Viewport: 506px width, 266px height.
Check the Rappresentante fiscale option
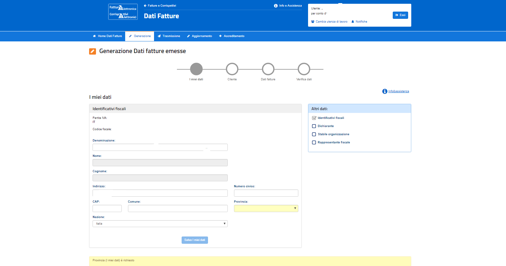point(314,142)
